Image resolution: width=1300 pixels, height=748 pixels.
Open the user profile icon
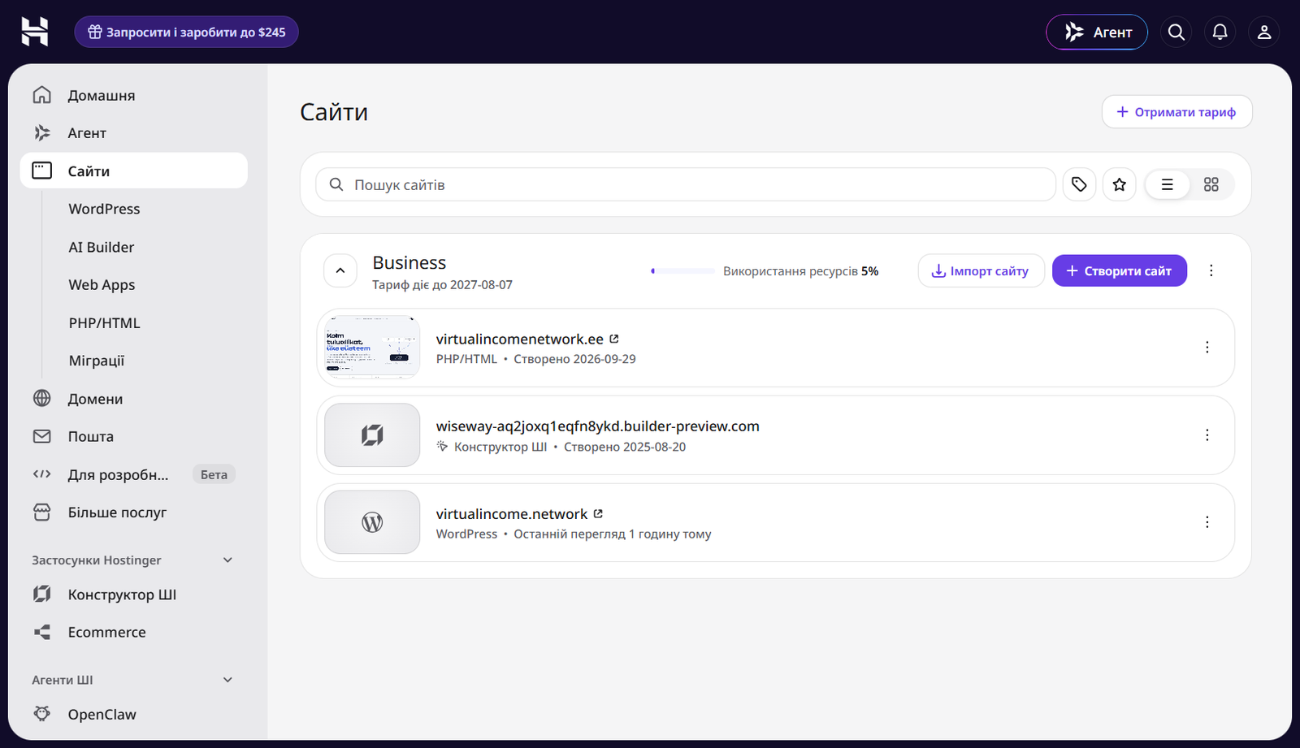(x=1263, y=32)
